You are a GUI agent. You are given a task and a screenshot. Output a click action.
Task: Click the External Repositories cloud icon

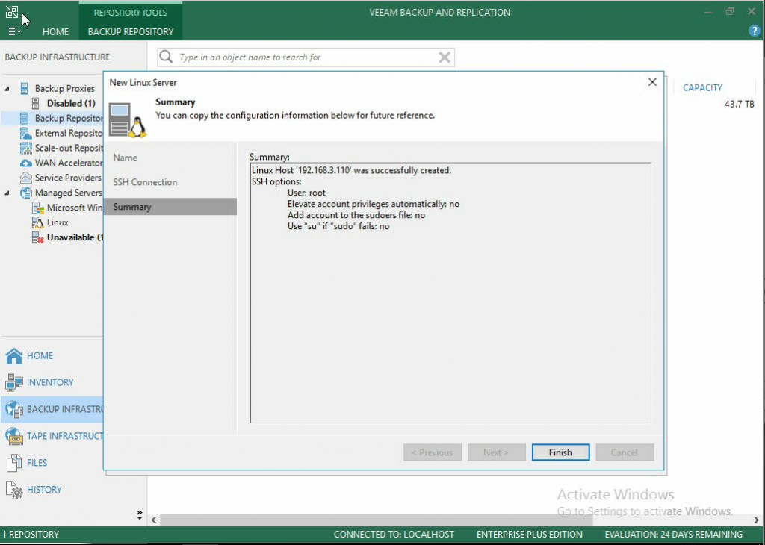coord(25,133)
